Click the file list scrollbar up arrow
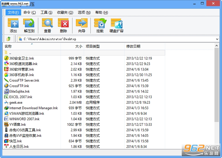The height and width of the screenshot is (158, 222). coord(216,46)
